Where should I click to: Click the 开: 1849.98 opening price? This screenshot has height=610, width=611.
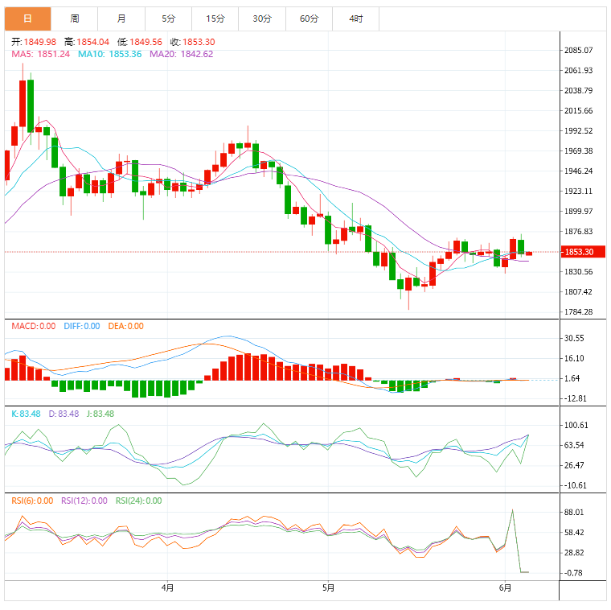[x=34, y=42]
